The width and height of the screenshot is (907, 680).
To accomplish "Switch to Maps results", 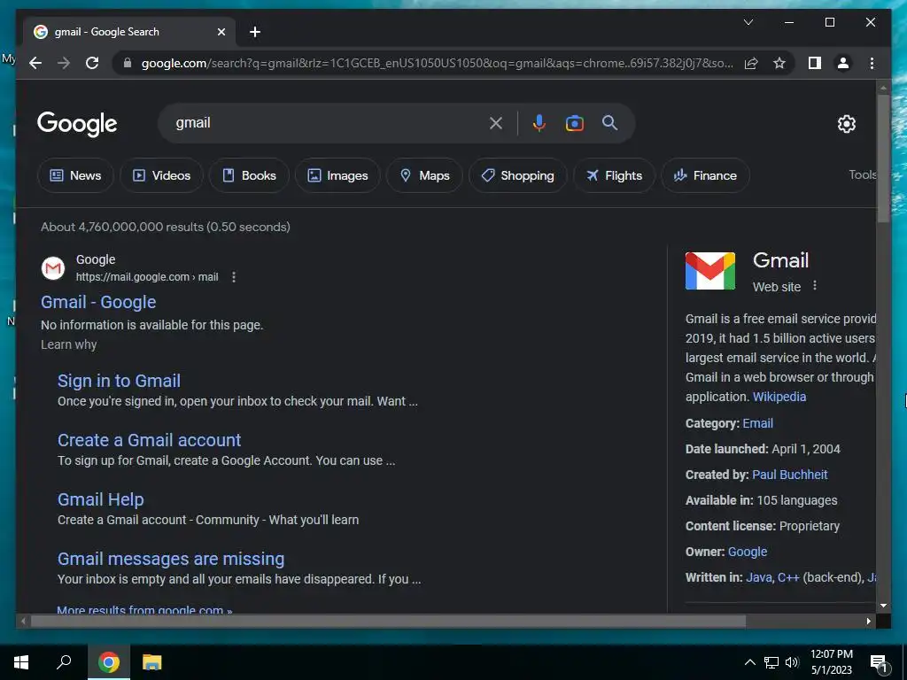I will coord(424,175).
